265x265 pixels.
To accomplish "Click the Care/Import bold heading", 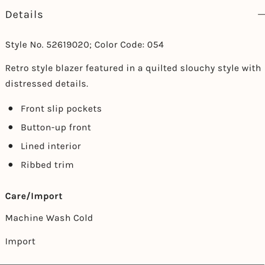I will point(34,196).
